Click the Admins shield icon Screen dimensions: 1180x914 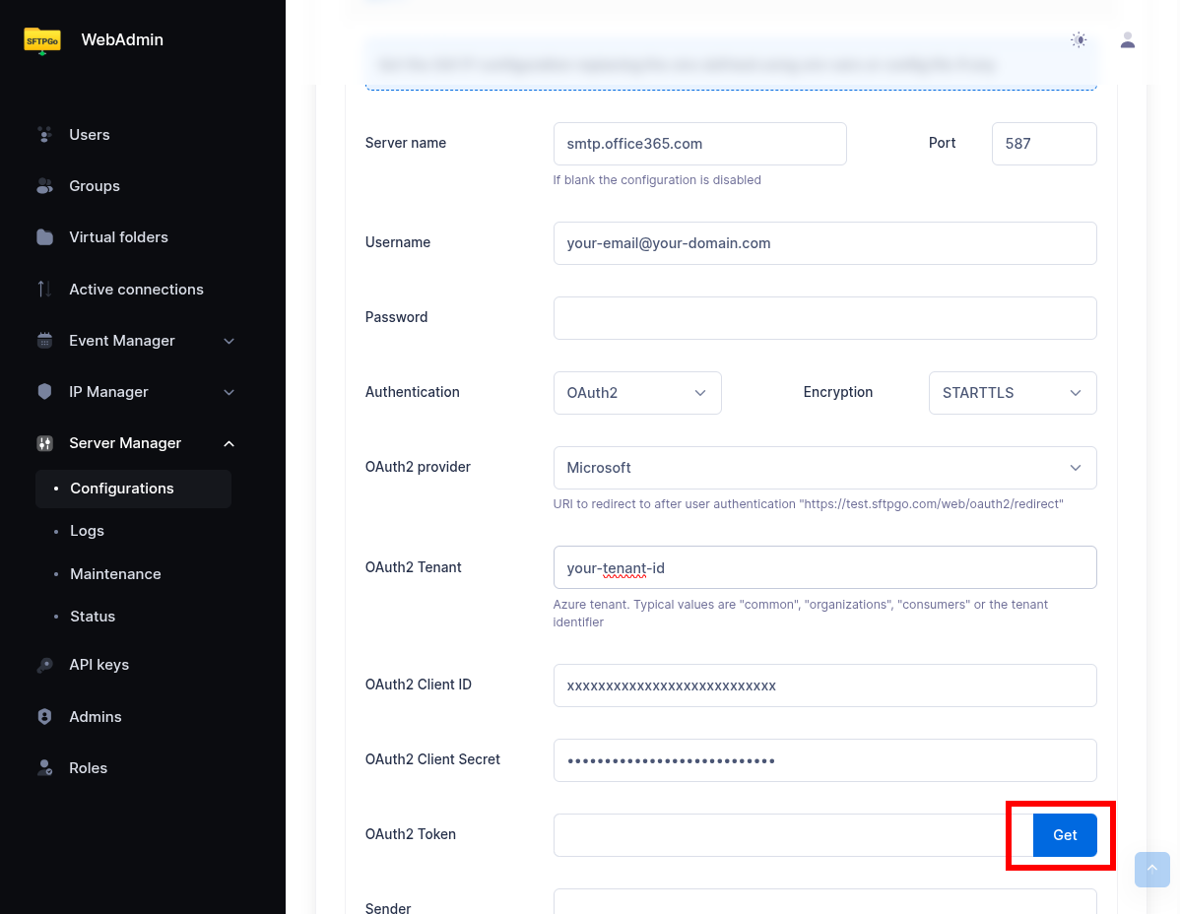(44, 717)
